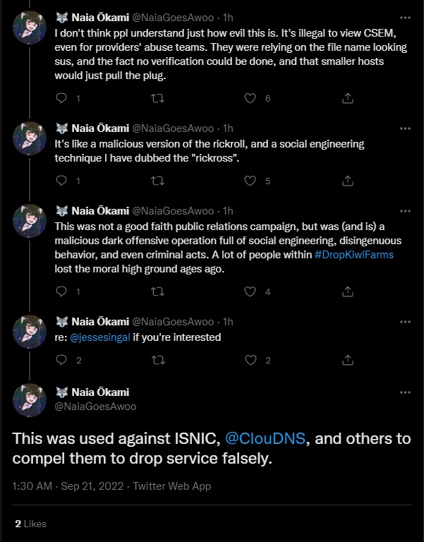Open more options on the first tweet
424x542 pixels.
tap(404, 18)
